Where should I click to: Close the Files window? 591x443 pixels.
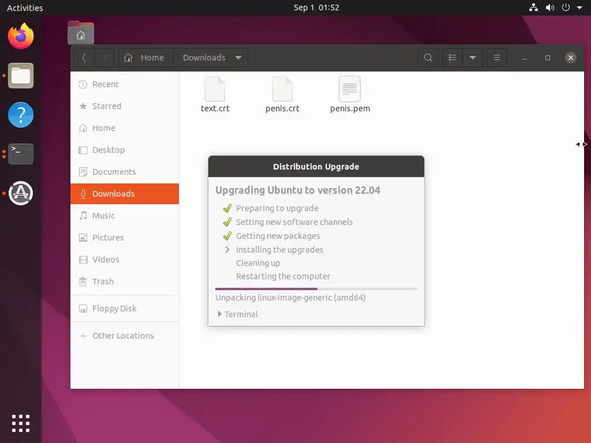point(571,58)
